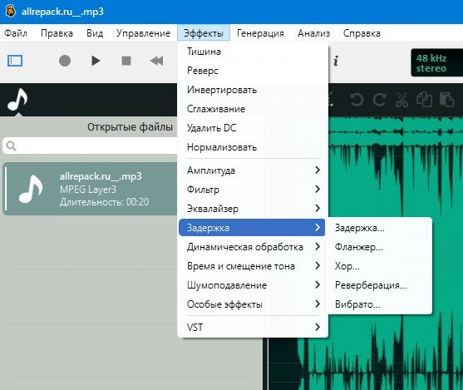Screen dimensions: 463x390
Task: Stop playback with the square Stop button
Action: [x=126, y=61]
